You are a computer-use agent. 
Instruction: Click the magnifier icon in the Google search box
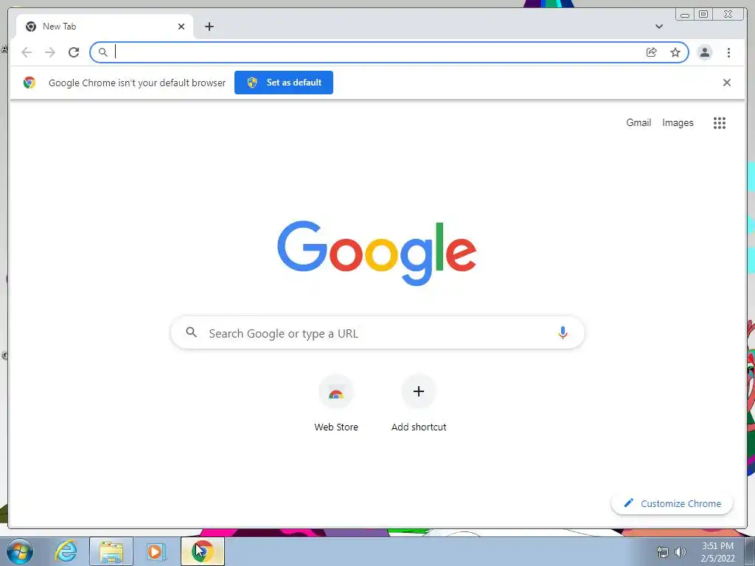tap(192, 332)
